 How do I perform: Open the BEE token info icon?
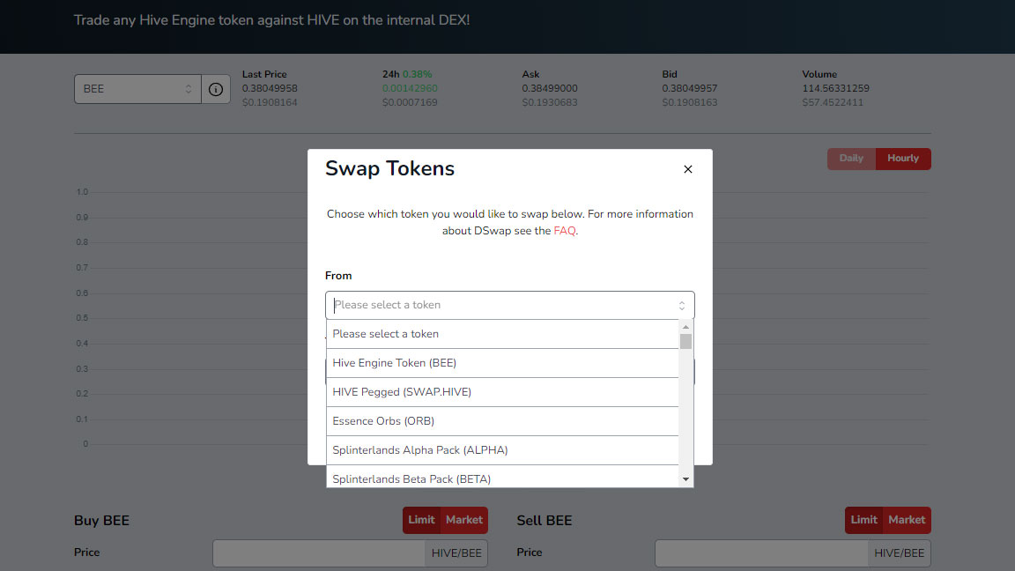pyautogui.click(x=216, y=89)
